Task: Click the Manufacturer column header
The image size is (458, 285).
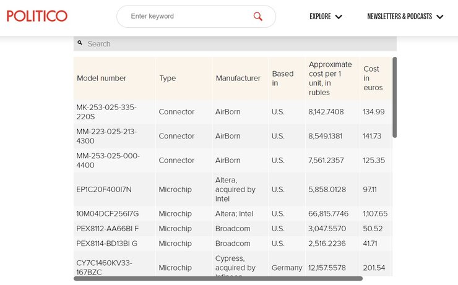Action: 238,79
